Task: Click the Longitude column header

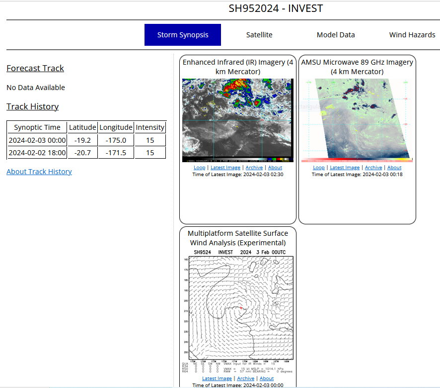Action: tap(116, 127)
